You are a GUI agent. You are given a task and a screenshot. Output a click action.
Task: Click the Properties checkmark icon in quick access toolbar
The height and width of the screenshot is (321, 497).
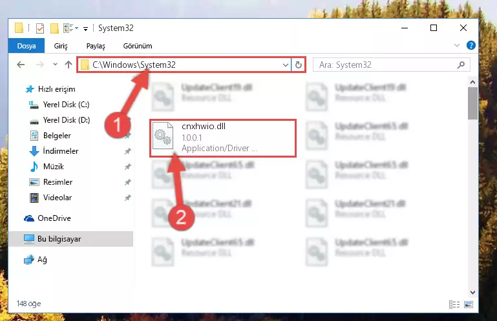(x=40, y=28)
